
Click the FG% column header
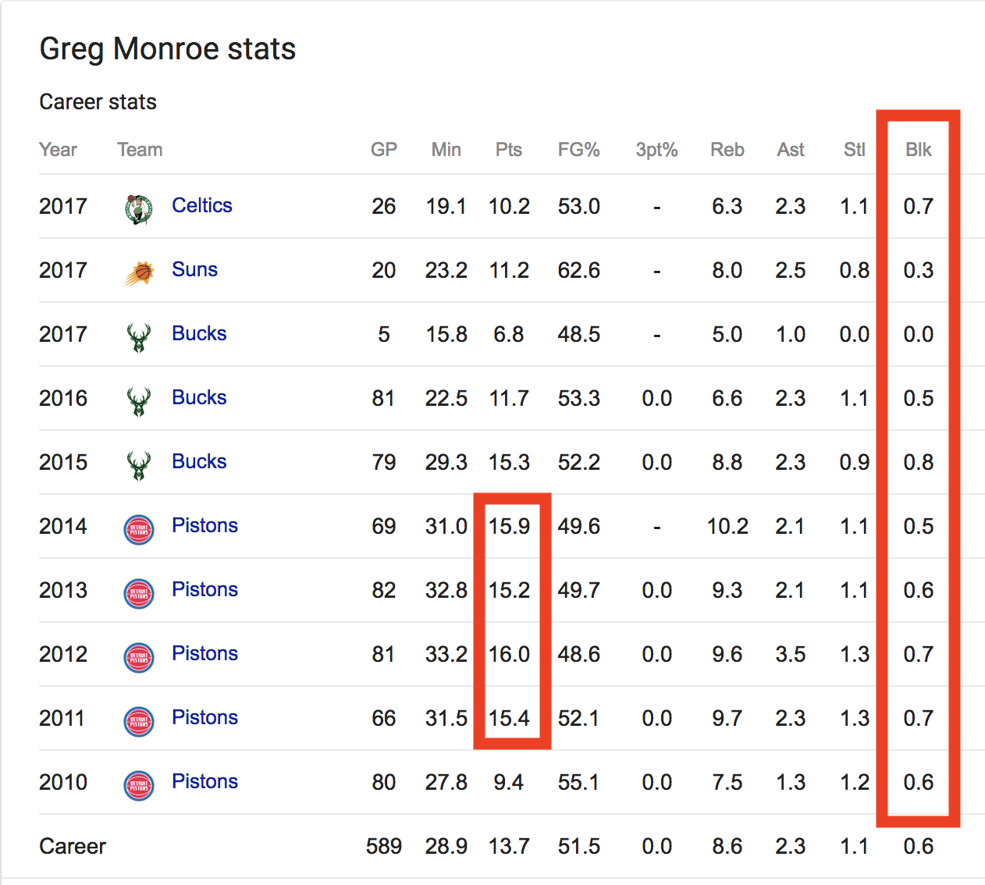pyautogui.click(x=578, y=150)
